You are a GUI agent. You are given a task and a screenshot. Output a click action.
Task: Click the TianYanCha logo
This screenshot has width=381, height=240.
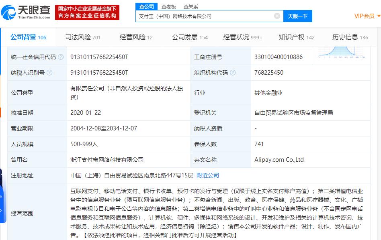click(x=26, y=12)
